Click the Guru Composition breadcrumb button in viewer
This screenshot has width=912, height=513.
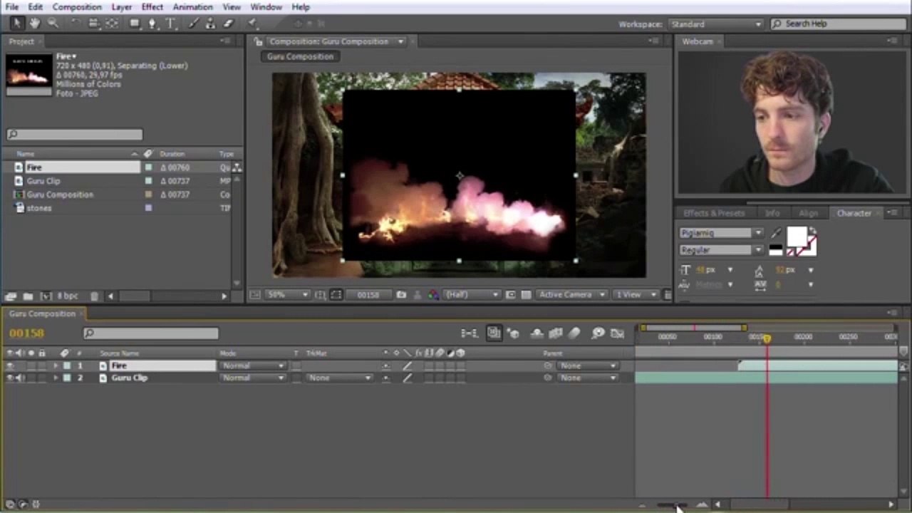tap(300, 56)
